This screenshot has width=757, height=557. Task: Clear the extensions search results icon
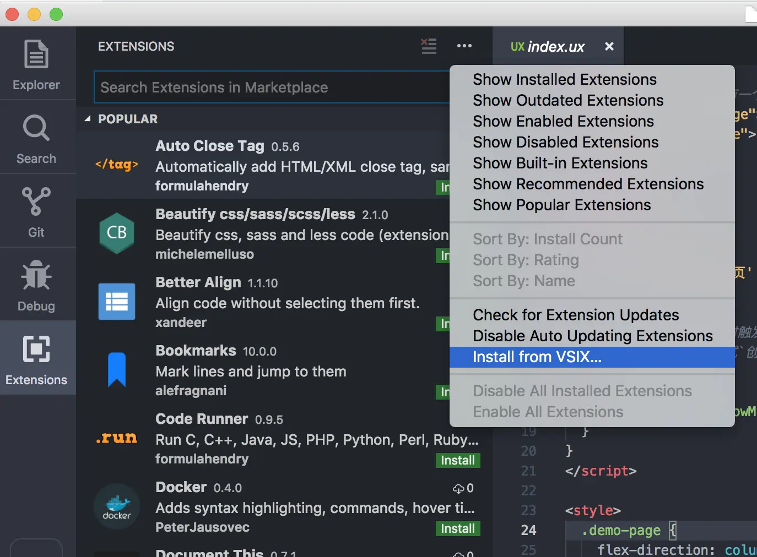429,46
